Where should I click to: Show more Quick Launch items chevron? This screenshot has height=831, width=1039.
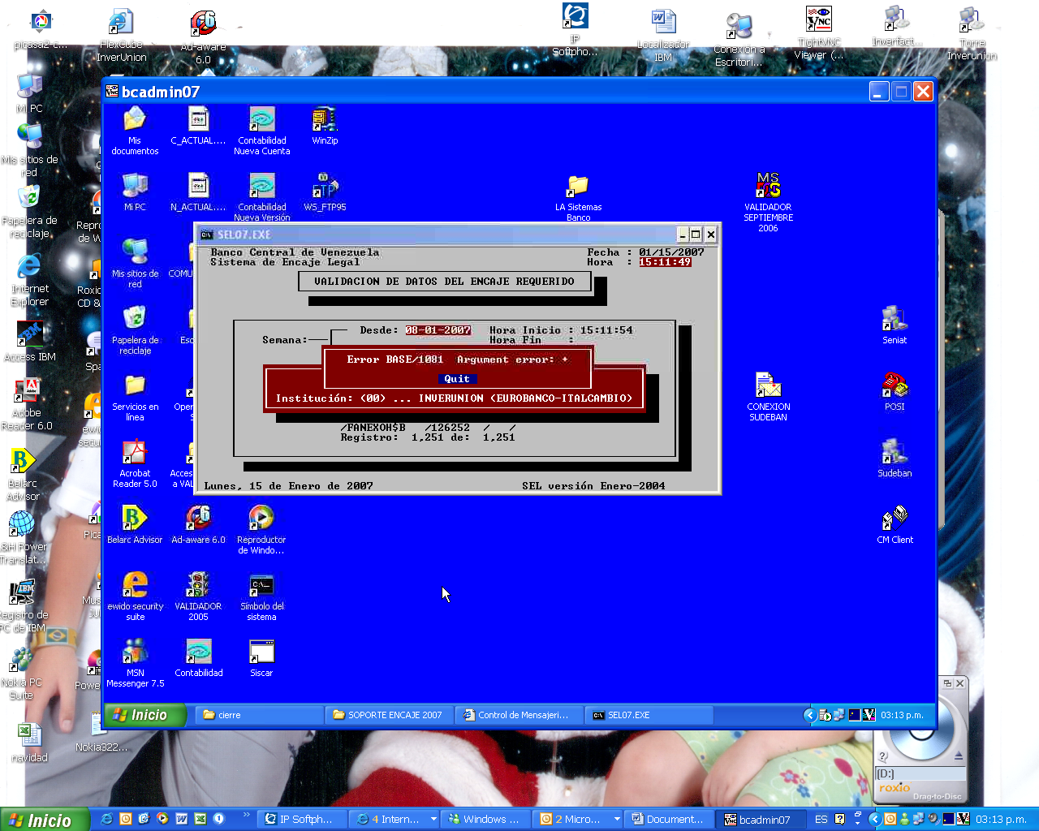point(247,815)
